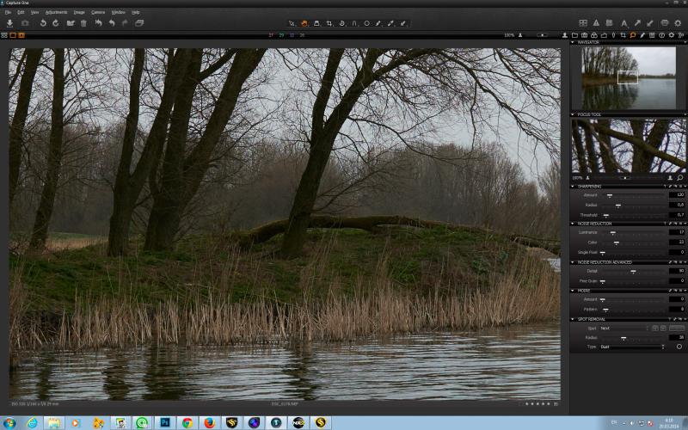Collapse the Noise Reduction Advanced panel
The height and width of the screenshot is (430, 688).
tap(573, 262)
